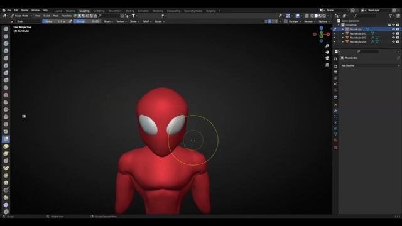Open the World properties tab

(335, 90)
